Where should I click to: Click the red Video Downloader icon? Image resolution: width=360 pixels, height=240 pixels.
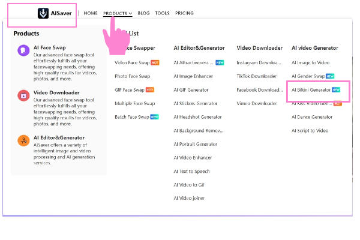point(23,95)
